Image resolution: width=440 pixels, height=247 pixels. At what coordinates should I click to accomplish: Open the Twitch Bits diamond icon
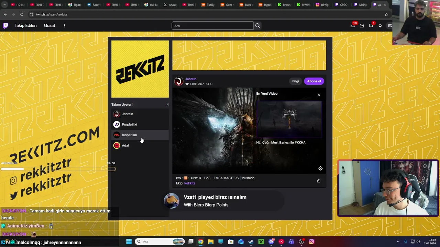[380, 25]
